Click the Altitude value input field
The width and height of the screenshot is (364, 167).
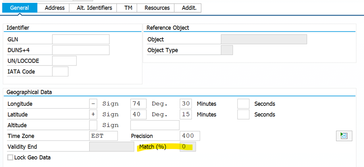pyautogui.click(x=155, y=125)
